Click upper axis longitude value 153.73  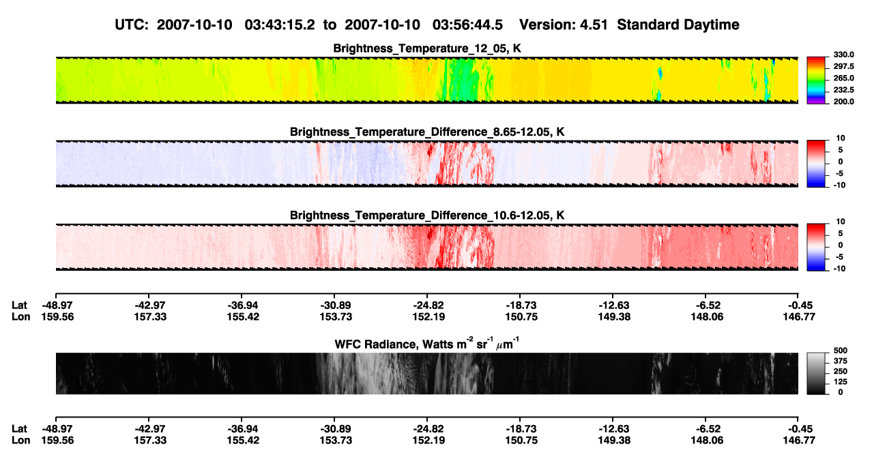coord(334,317)
